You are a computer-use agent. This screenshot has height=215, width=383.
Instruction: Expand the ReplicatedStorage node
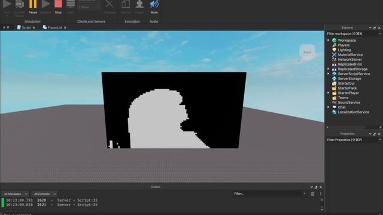[x=329, y=69]
